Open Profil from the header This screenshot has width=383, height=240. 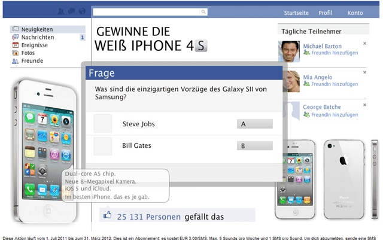325,13
